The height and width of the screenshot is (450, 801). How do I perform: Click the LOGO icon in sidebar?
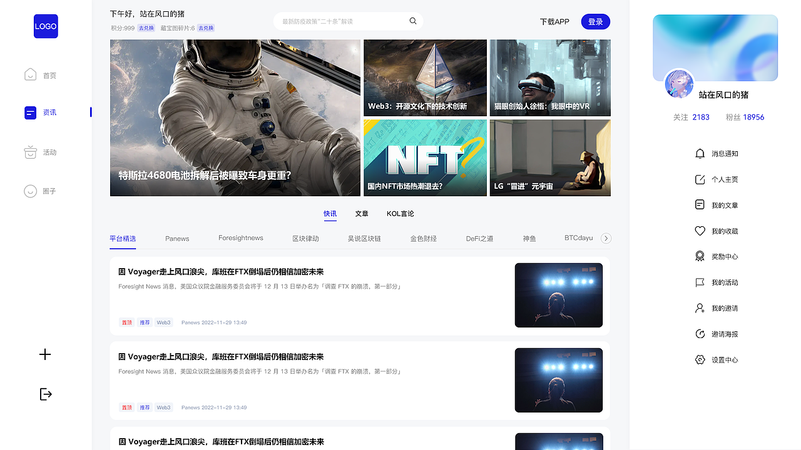coord(46,26)
